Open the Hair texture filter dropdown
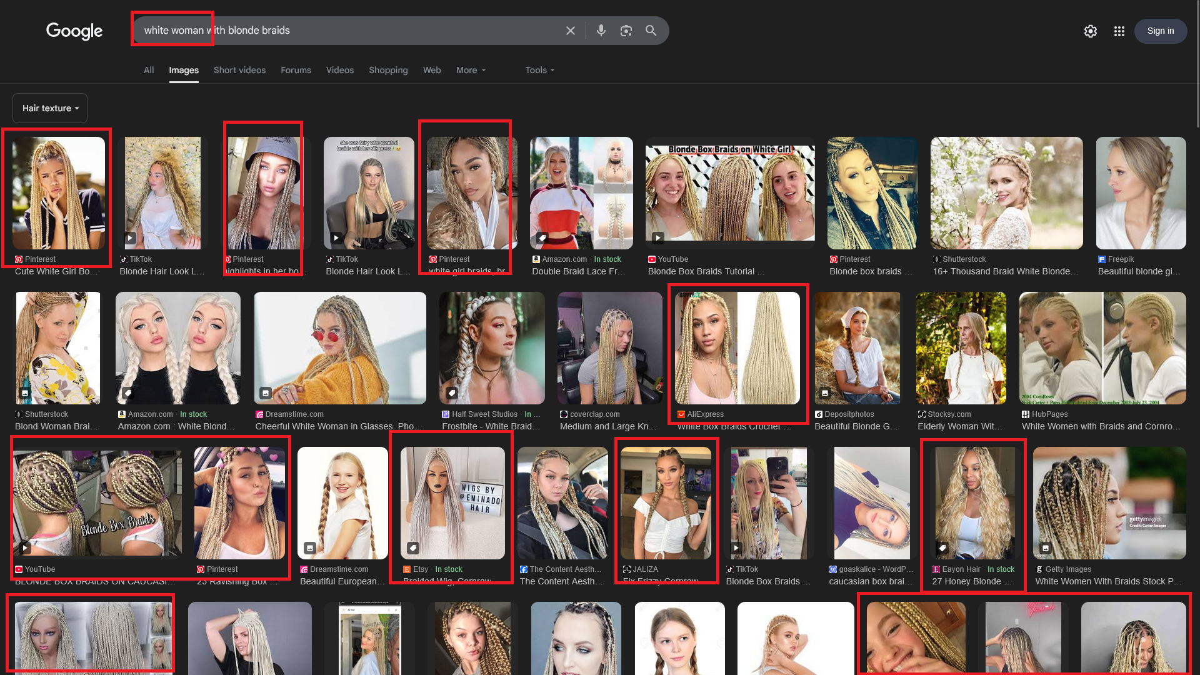The image size is (1200, 675). coord(50,108)
